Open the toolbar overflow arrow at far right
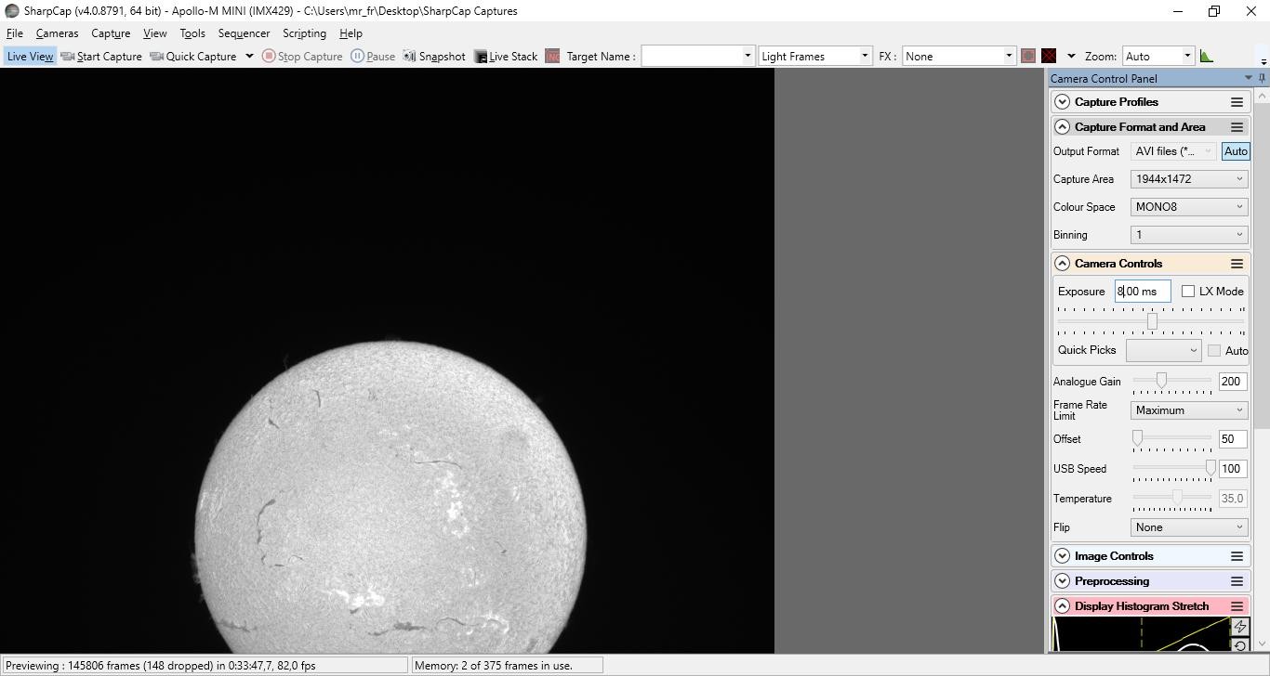Screen dimensions: 1270x676 pos(1263,60)
